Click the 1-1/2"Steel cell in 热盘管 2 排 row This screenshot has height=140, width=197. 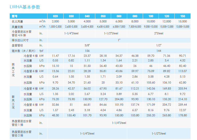(159, 133)
